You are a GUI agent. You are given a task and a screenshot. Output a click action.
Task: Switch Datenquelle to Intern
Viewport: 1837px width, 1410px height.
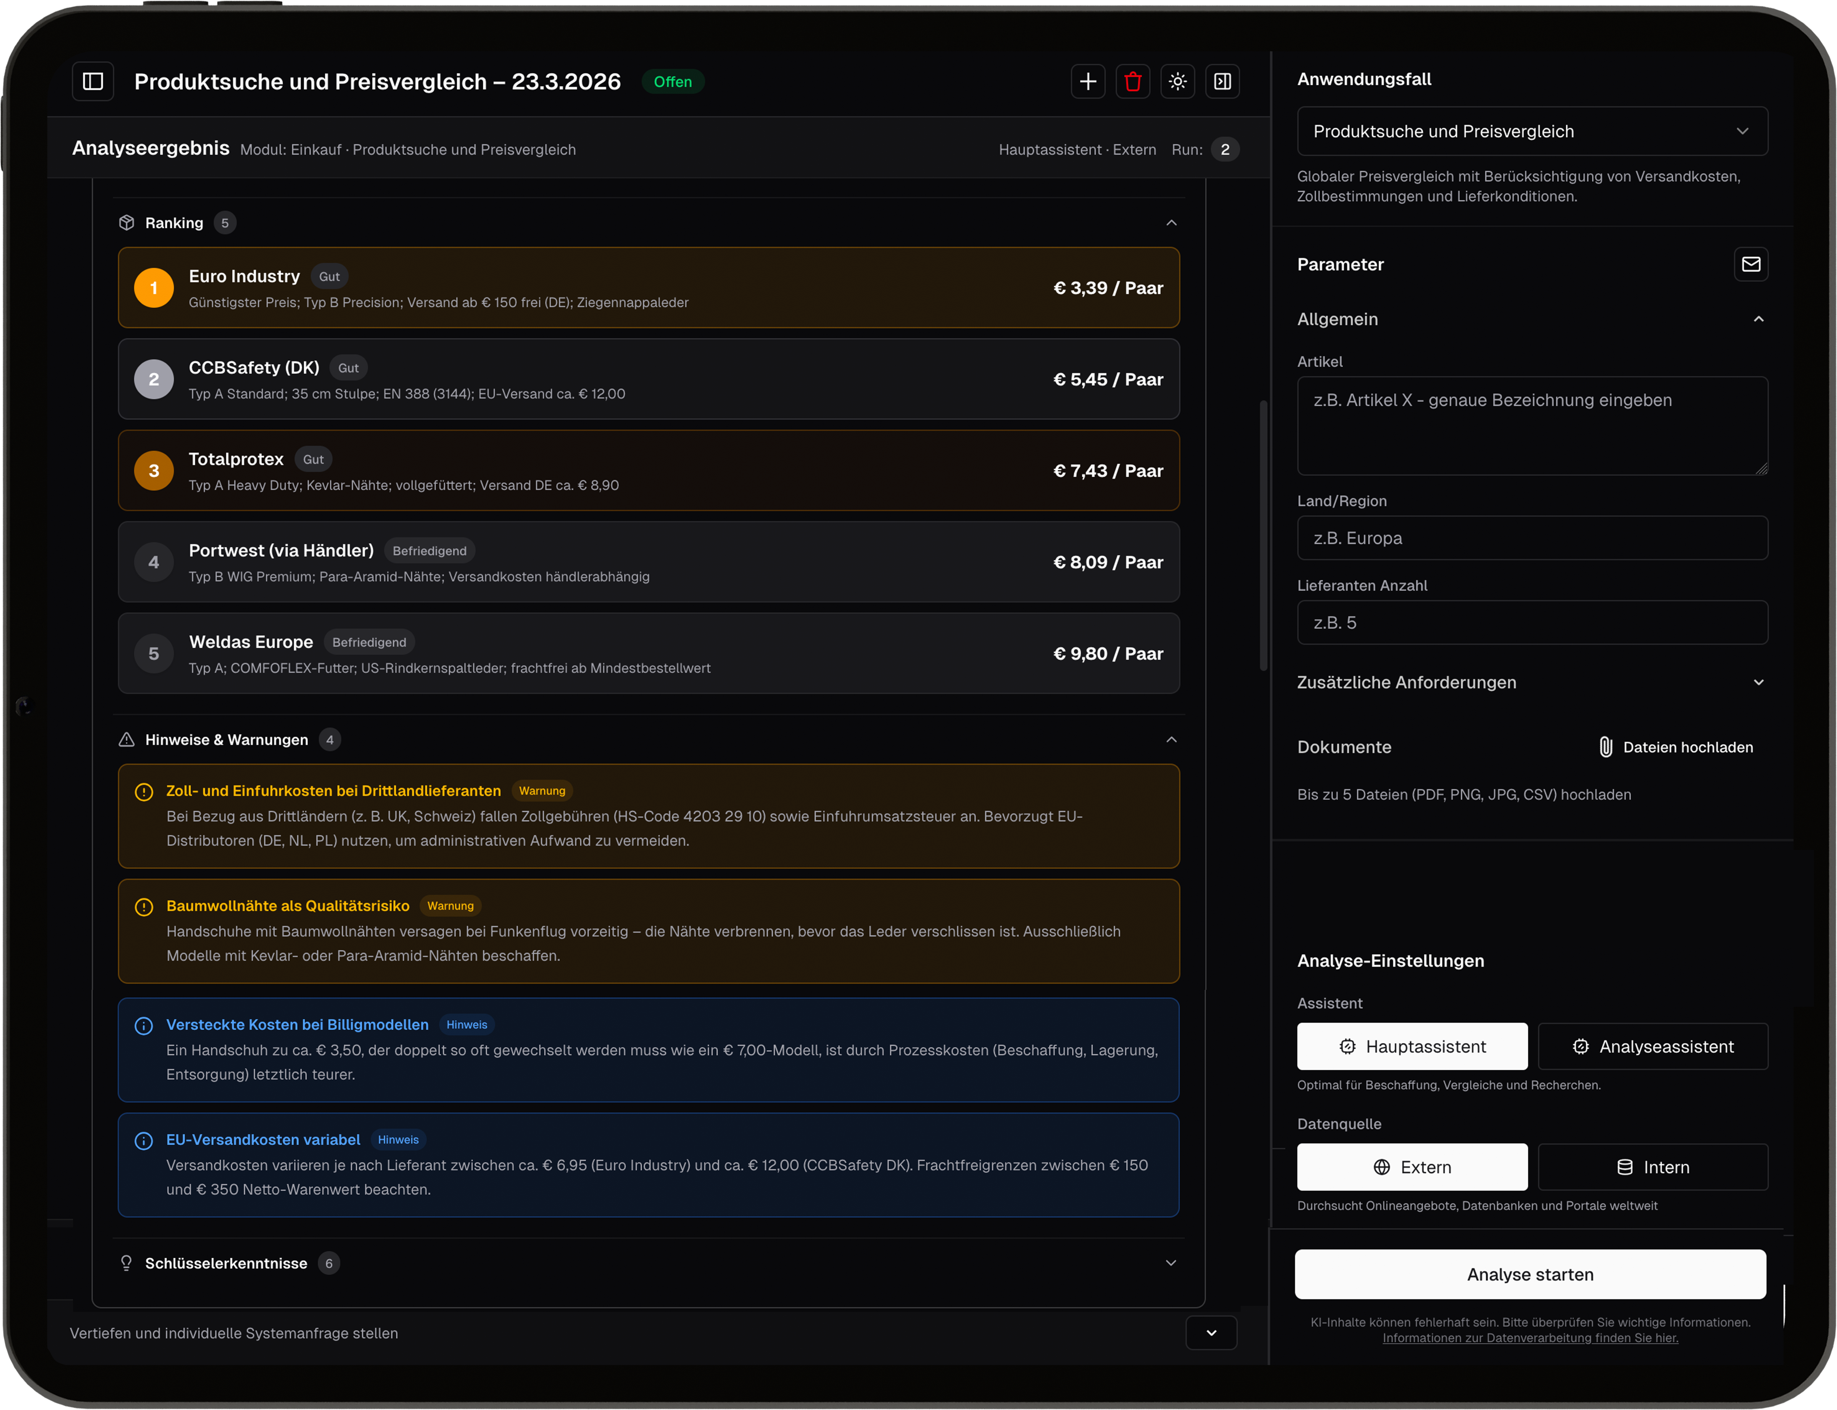pyautogui.click(x=1652, y=1167)
